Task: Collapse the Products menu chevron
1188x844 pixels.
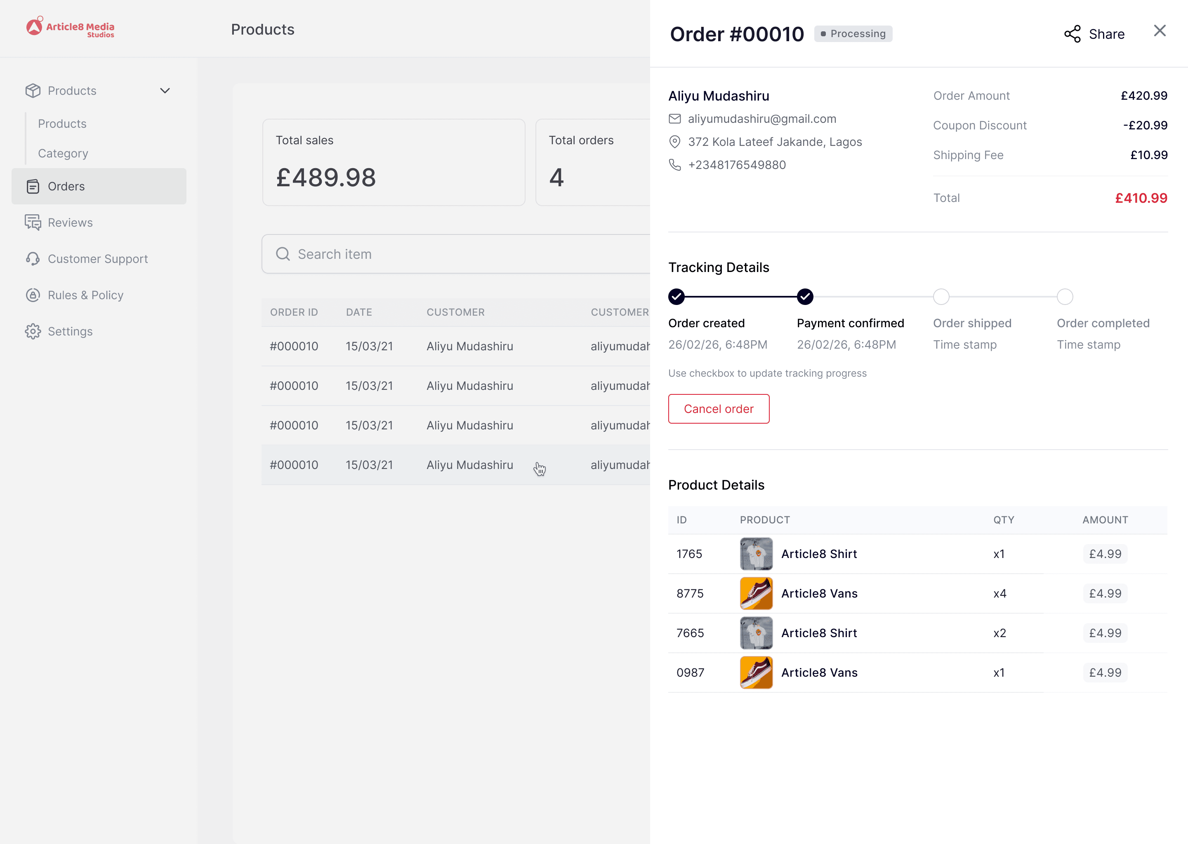Action: pos(165,91)
